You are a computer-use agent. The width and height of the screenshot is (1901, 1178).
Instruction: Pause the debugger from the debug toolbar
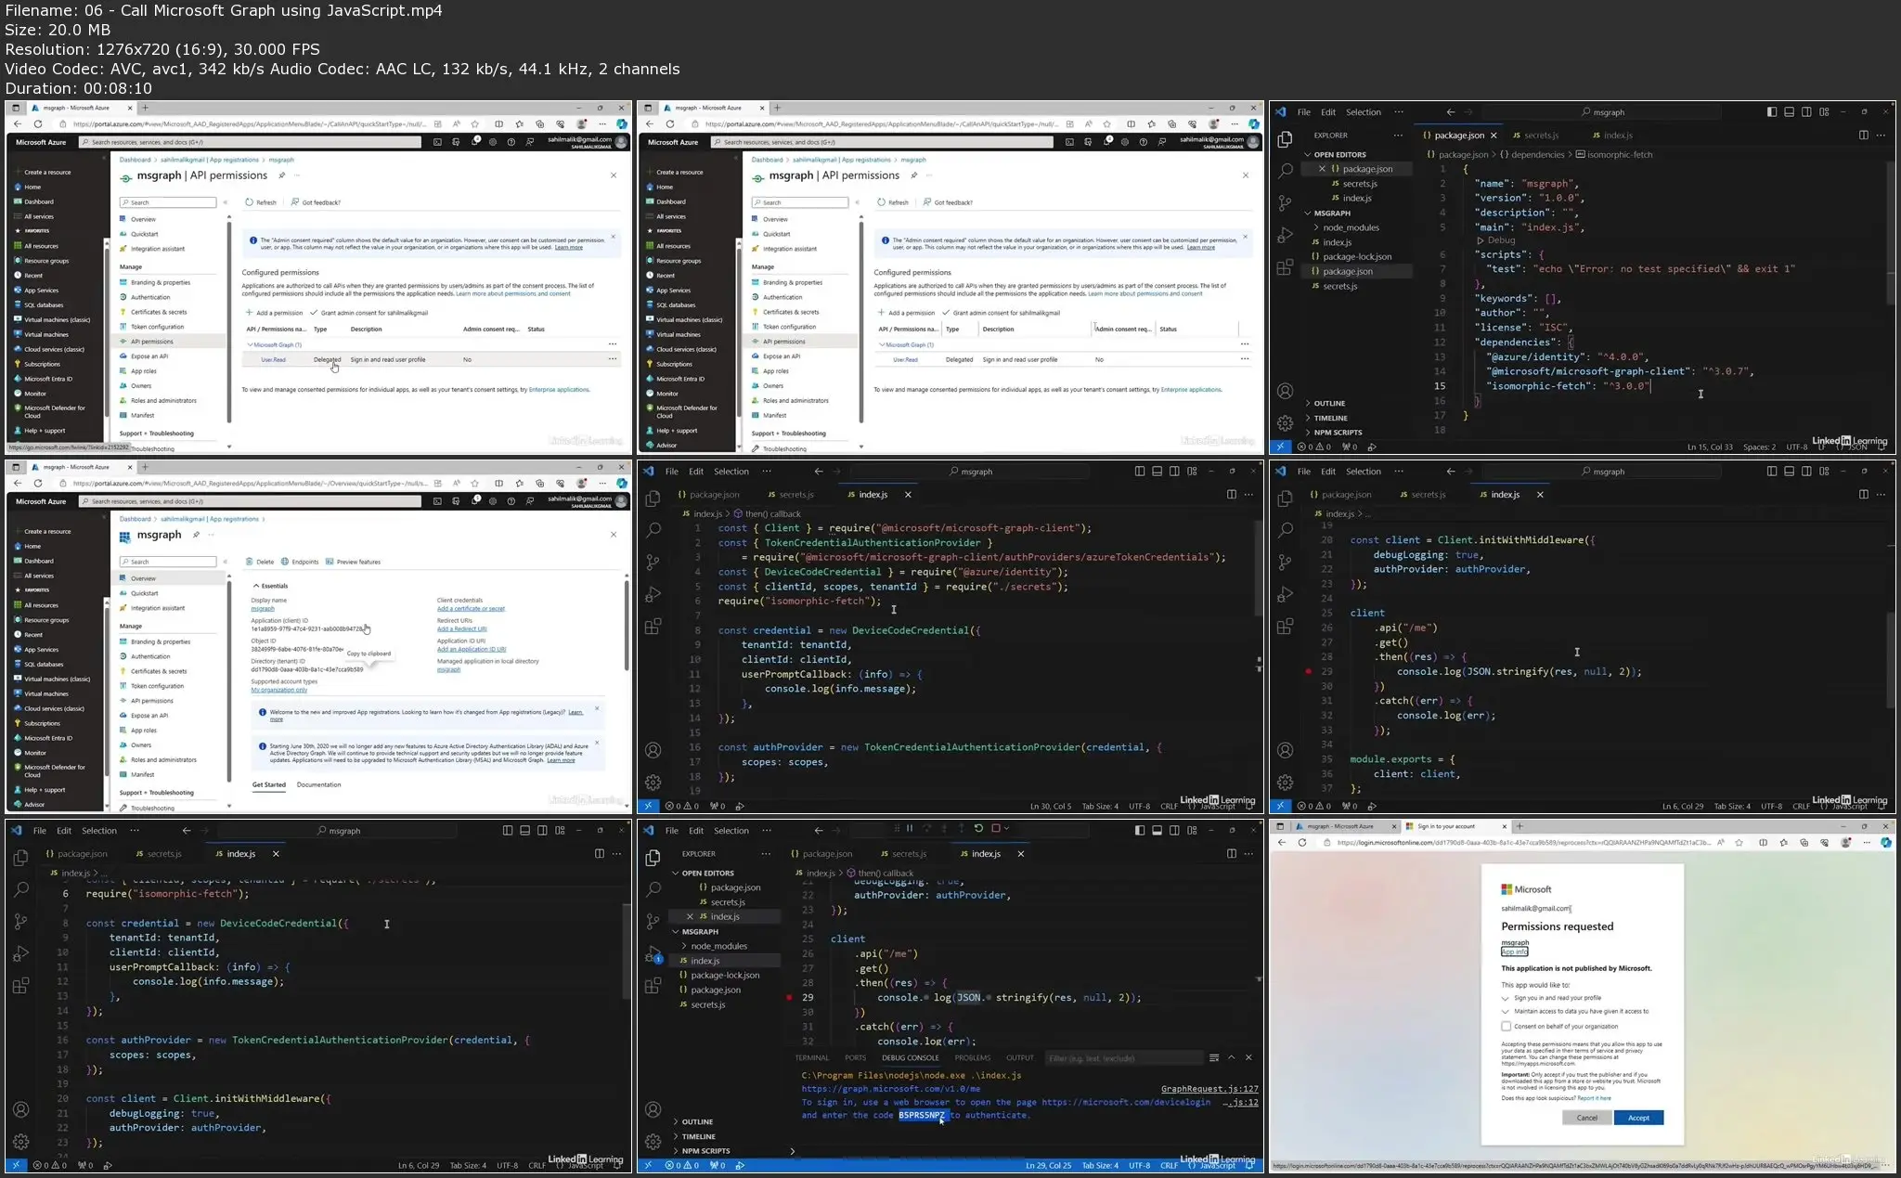910,828
